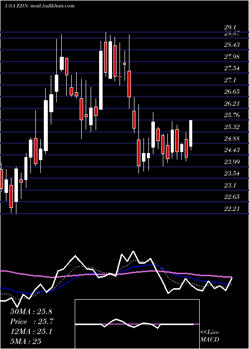Click inside the Live MACD chart box
Image resolution: width=249 pixels, height=349 pixels.
[137, 324]
